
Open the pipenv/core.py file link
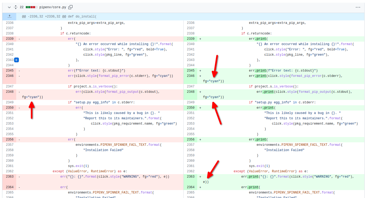pyautogui.click(x=53, y=7)
